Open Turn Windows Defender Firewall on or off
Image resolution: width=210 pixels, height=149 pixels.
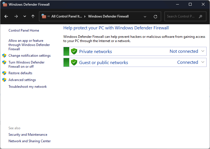pos(26,64)
